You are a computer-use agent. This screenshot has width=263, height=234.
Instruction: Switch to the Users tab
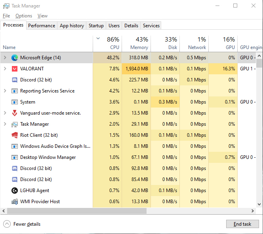pyautogui.click(x=114, y=26)
